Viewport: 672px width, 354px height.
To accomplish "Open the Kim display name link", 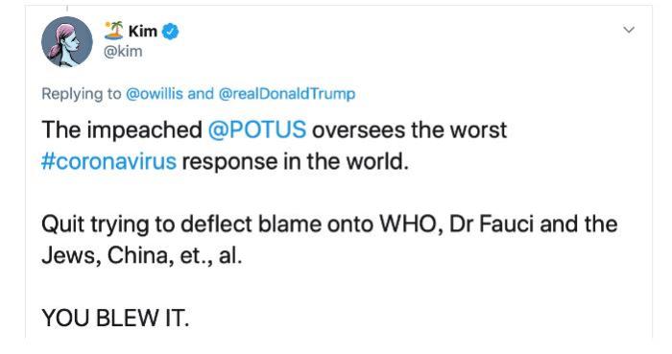I will point(143,32).
